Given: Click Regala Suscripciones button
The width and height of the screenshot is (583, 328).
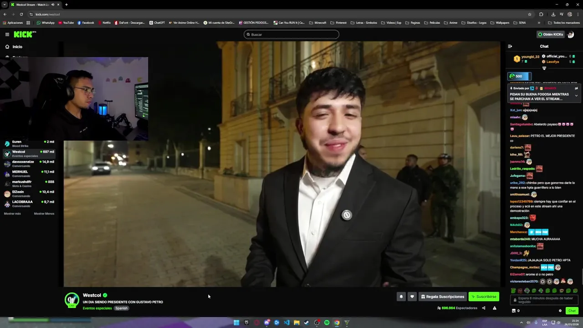Looking at the screenshot, I should pos(443,297).
